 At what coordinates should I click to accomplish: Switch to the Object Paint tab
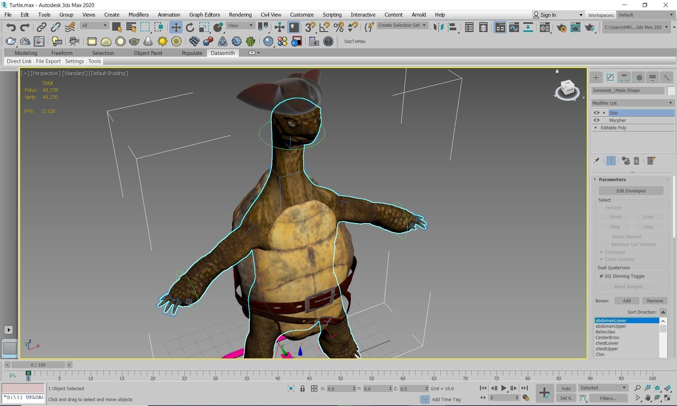coord(148,53)
